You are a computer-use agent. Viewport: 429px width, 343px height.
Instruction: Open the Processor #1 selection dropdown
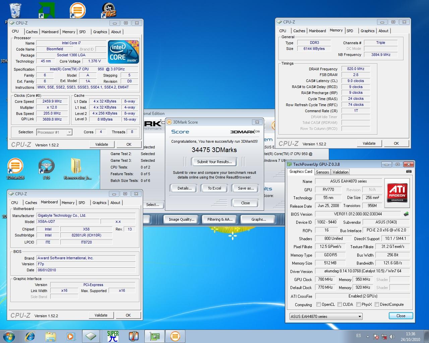[x=54, y=132]
